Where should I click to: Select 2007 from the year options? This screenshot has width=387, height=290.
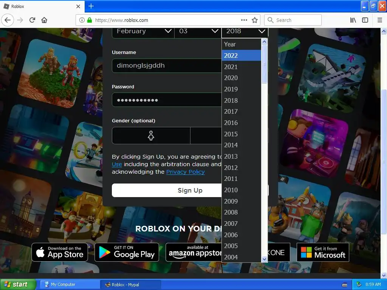[241, 224]
